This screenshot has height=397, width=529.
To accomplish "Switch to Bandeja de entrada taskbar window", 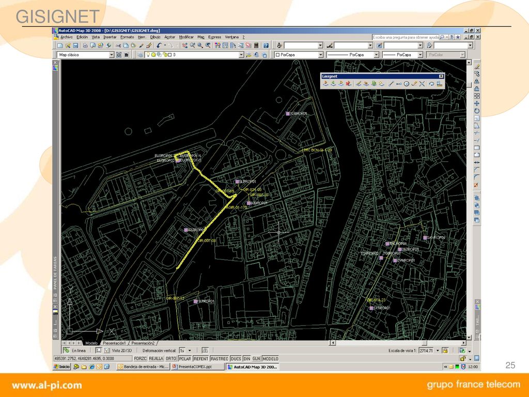I will (x=143, y=367).
